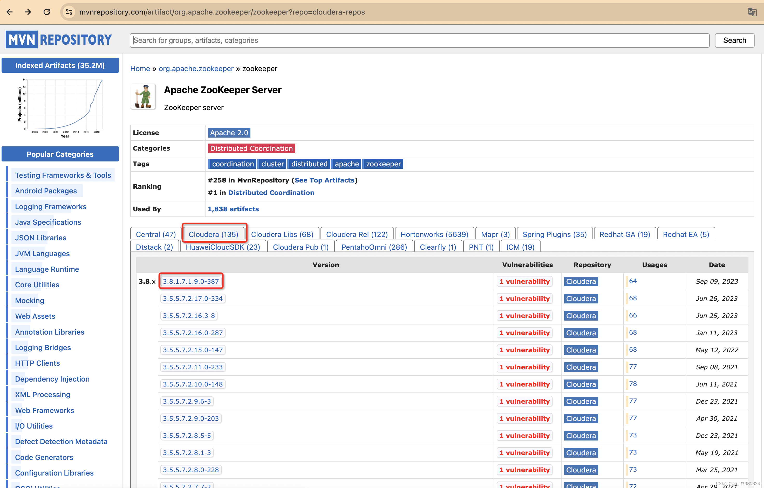Select the Redhat GA (19) tab
This screenshot has height=488, width=764.
pos(624,234)
